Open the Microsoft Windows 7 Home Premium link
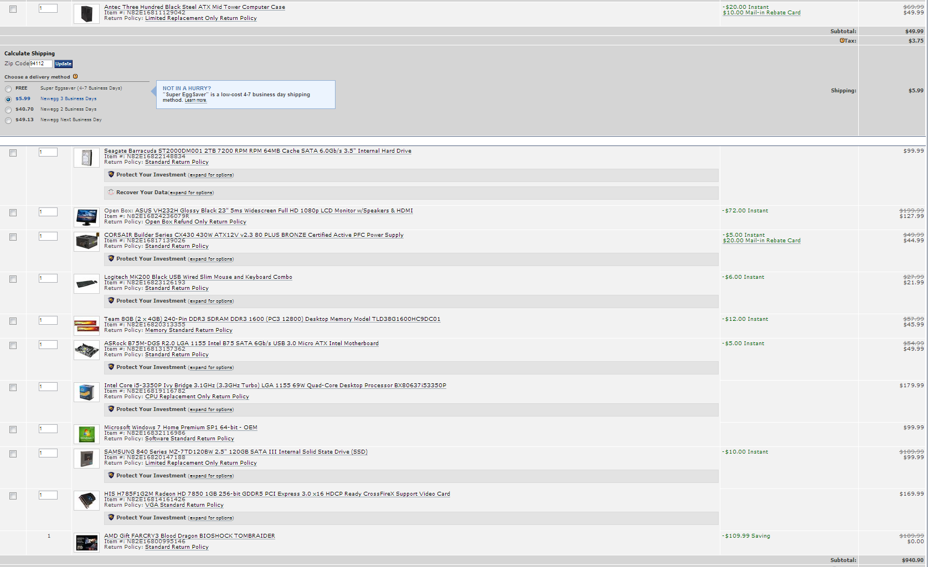The image size is (928, 567). tap(181, 428)
